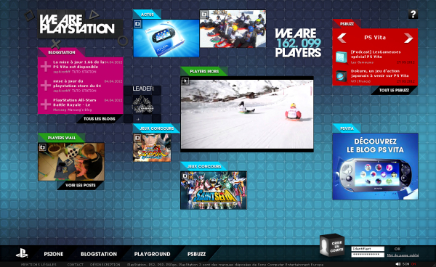Viewport: 436px width, 267px height.
Task: Open the Podcast LesGameuses article icon
Action: pos(342,57)
